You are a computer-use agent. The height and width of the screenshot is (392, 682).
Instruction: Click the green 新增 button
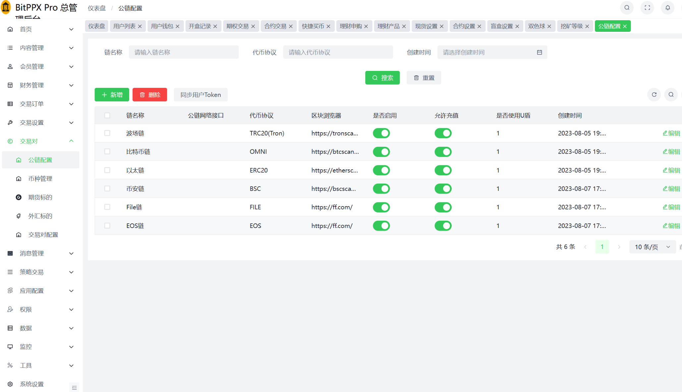[112, 95]
